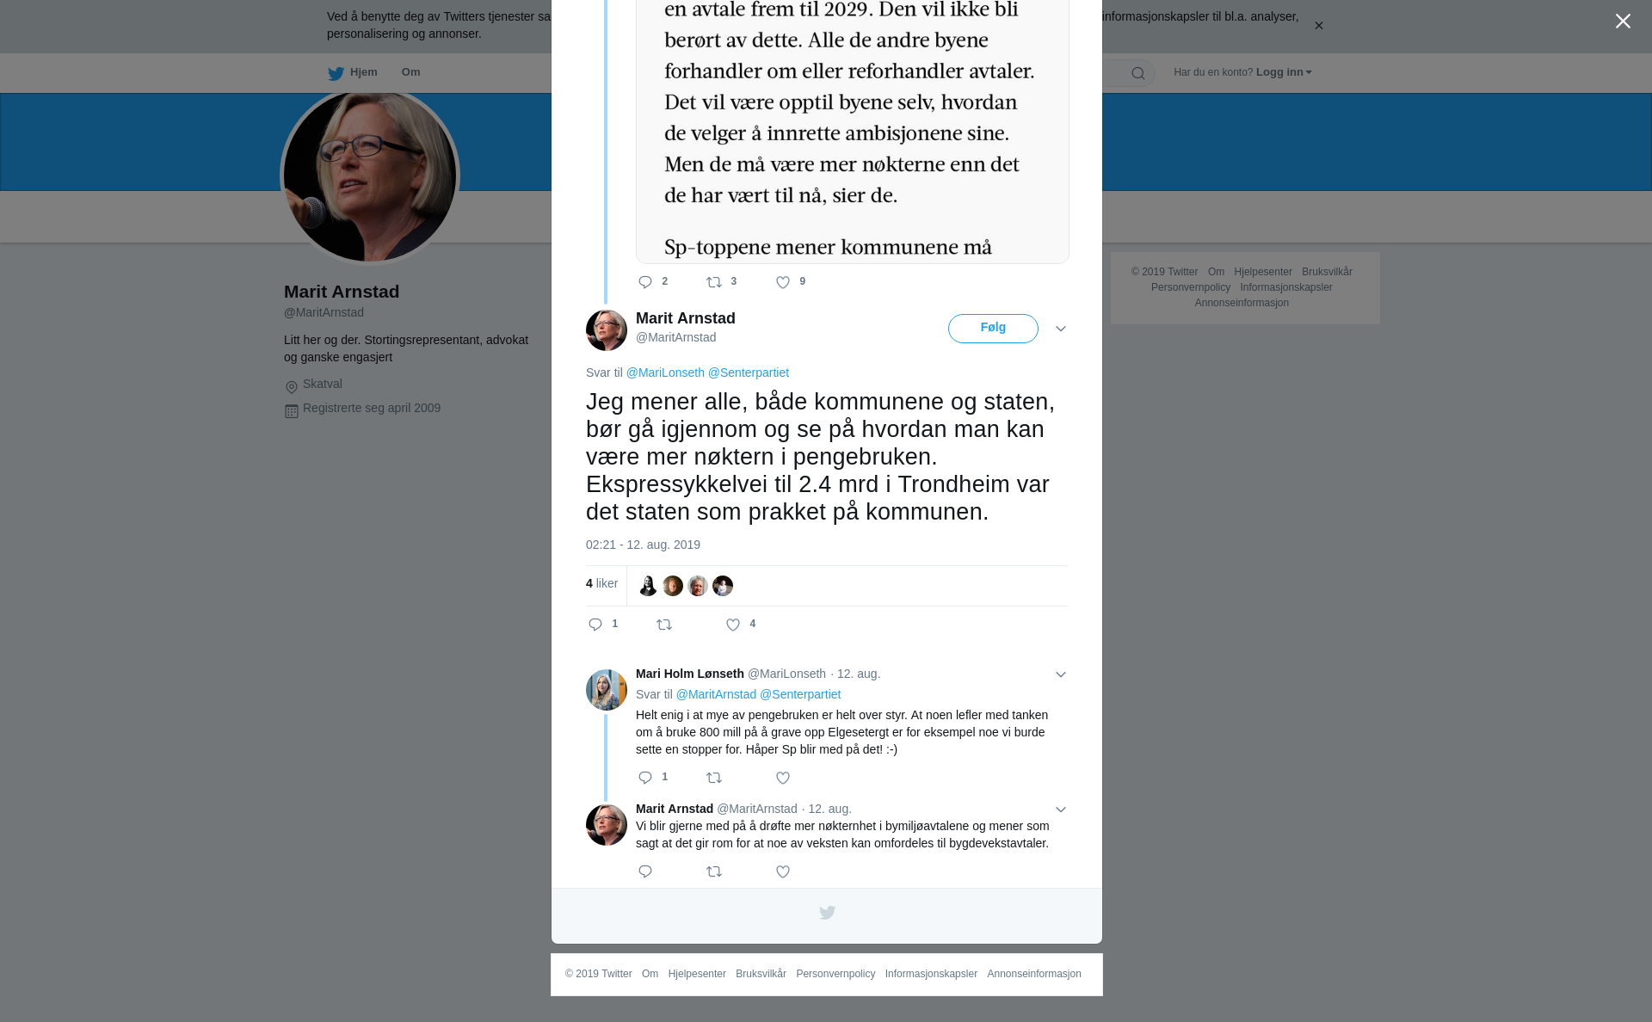The height and width of the screenshot is (1022, 1652).
Task: Expand options for Mari Holm Lønseth's reply
Action: click(1061, 674)
